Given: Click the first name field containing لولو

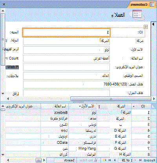Looking at the screenshot, I should [x=66, y=50].
